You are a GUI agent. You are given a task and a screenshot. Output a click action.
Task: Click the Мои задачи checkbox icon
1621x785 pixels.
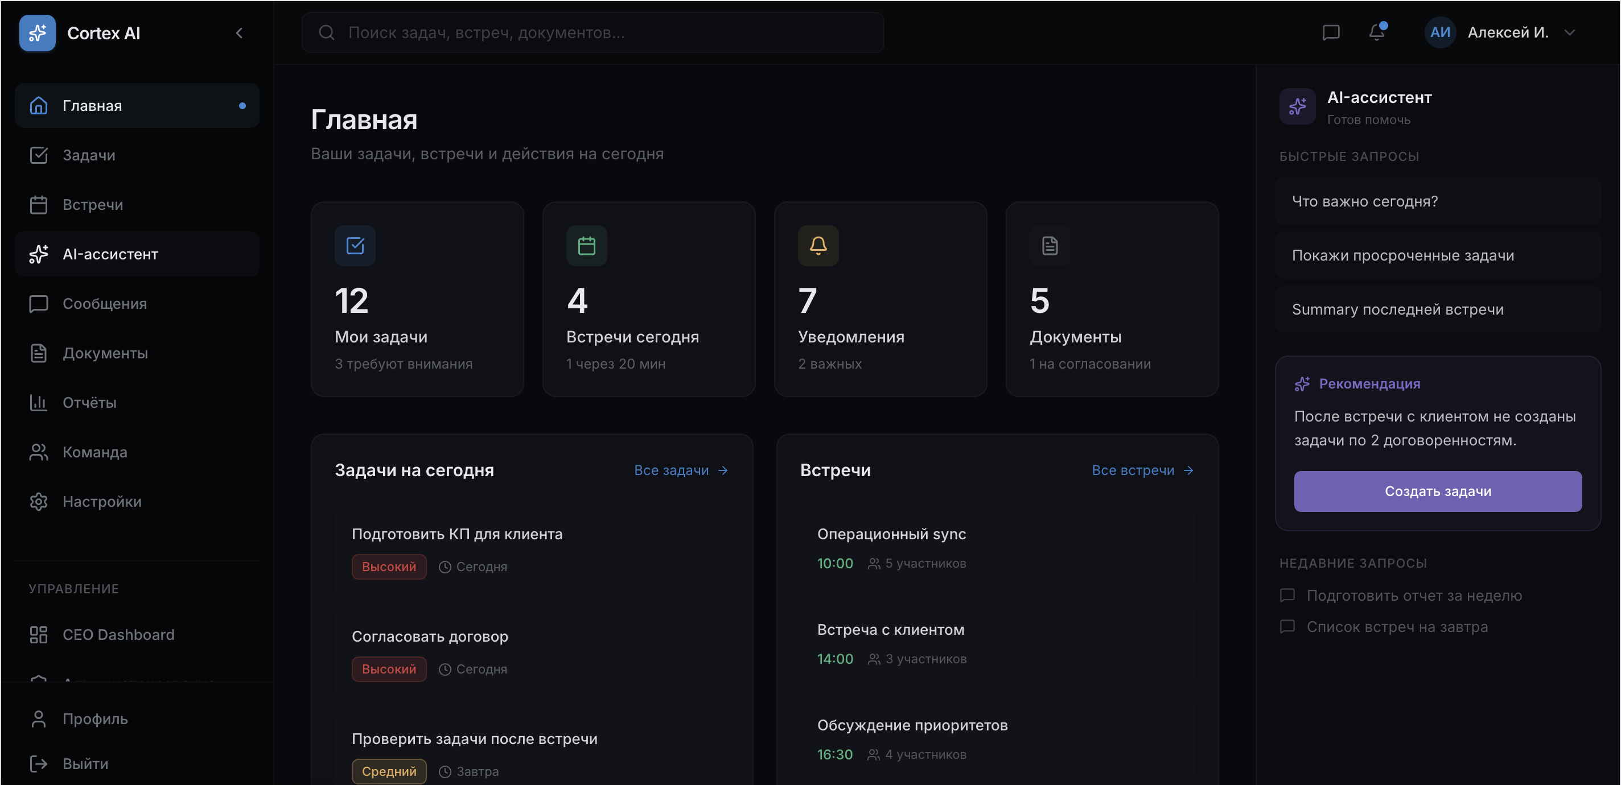(355, 245)
